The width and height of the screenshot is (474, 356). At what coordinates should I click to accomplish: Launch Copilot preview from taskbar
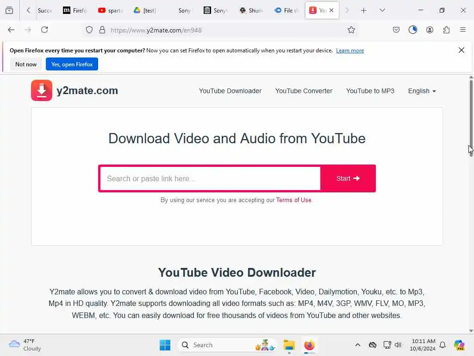tap(459, 345)
